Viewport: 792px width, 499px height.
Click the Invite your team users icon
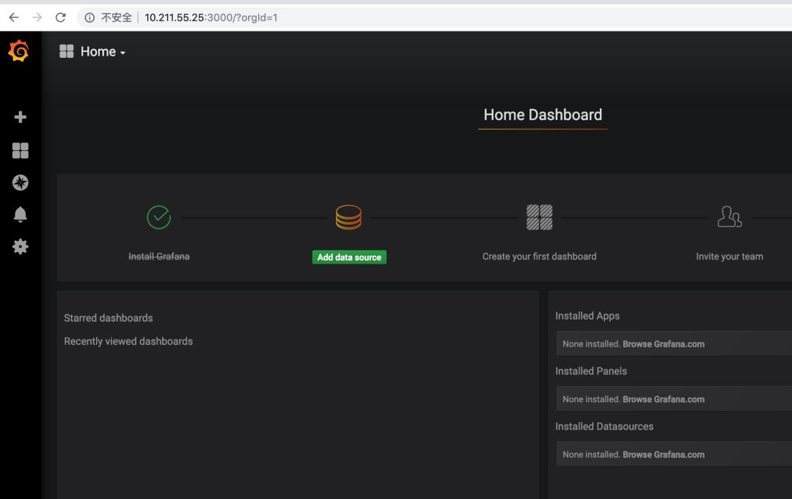click(730, 217)
